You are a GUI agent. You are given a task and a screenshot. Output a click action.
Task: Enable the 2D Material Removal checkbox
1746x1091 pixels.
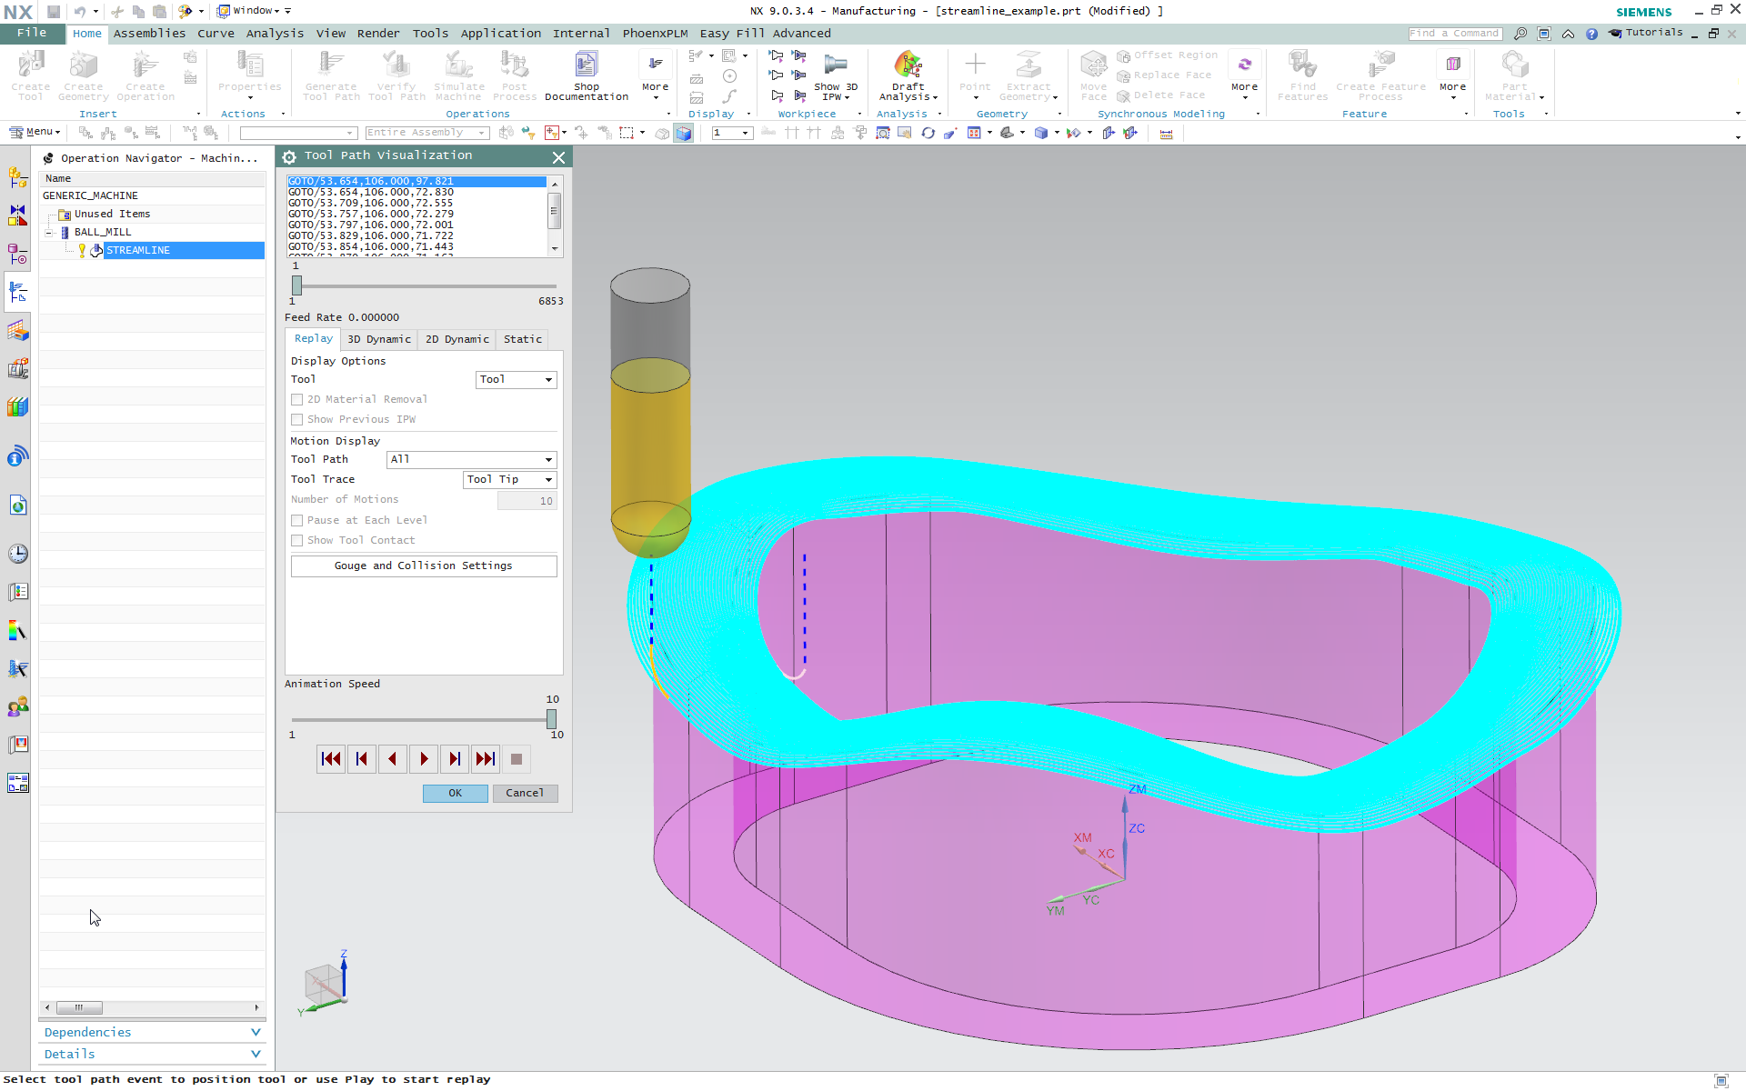(x=296, y=398)
